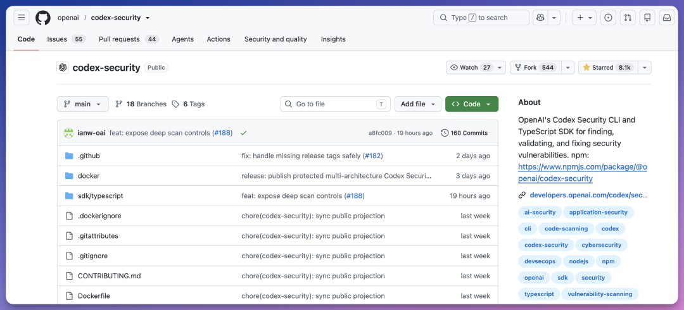This screenshot has height=310, width=684.
Task: Click the clock icon beside 160 Commits
Action: tap(445, 133)
